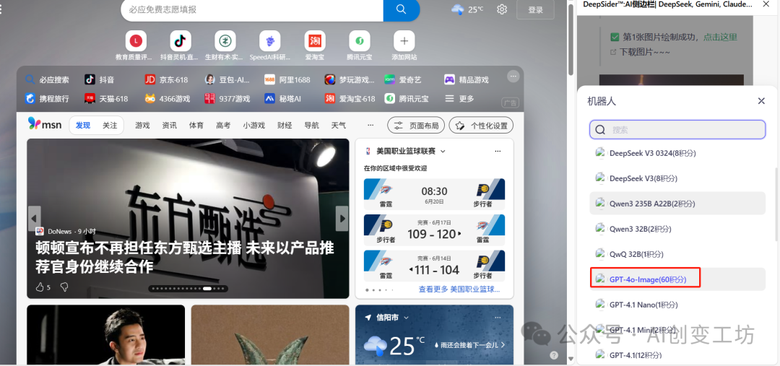This screenshot has height=366, width=780.
Task: Expand 雨还会接着下一会儿 forecast chevron
Action: 503,344
